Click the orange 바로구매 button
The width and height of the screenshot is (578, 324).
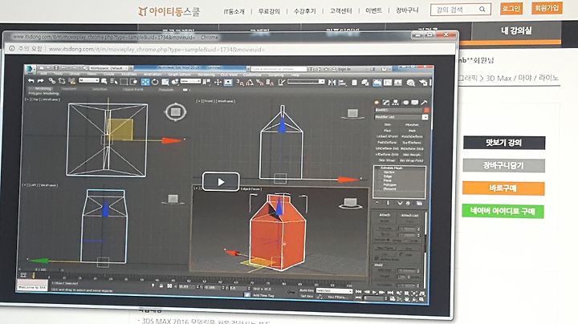click(x=503, y=188)
